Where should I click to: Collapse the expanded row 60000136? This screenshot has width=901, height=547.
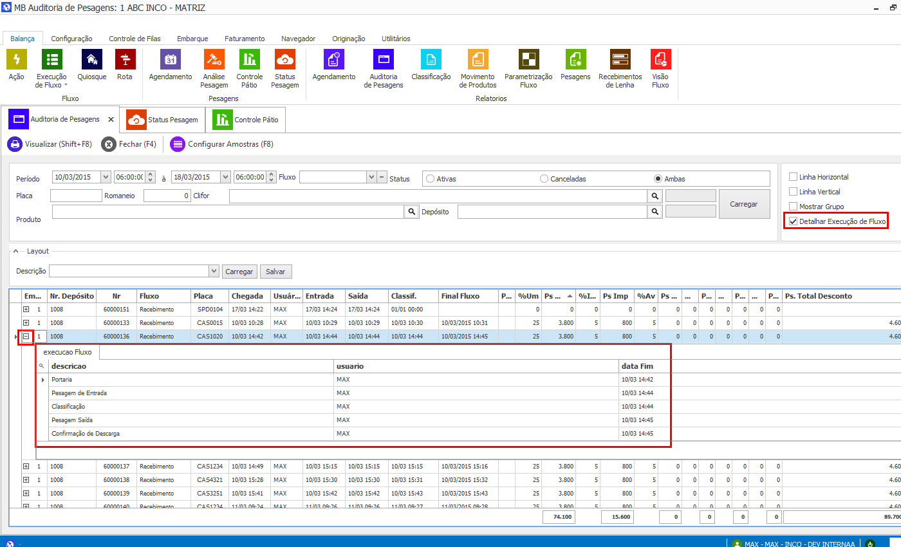26,337
